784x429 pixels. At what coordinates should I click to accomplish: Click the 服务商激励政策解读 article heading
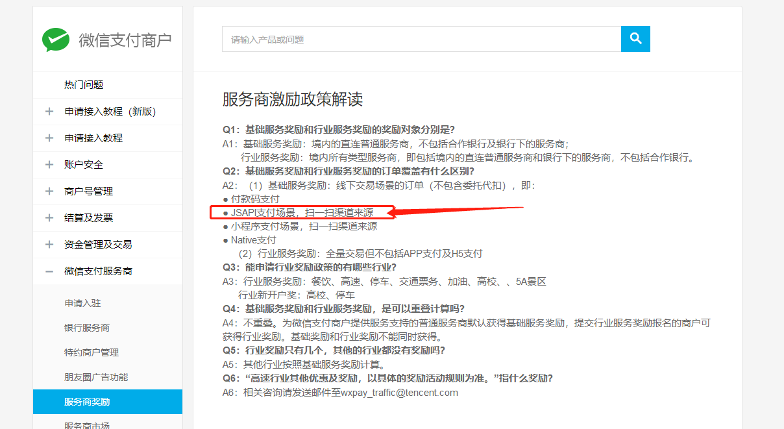(293, 99)
